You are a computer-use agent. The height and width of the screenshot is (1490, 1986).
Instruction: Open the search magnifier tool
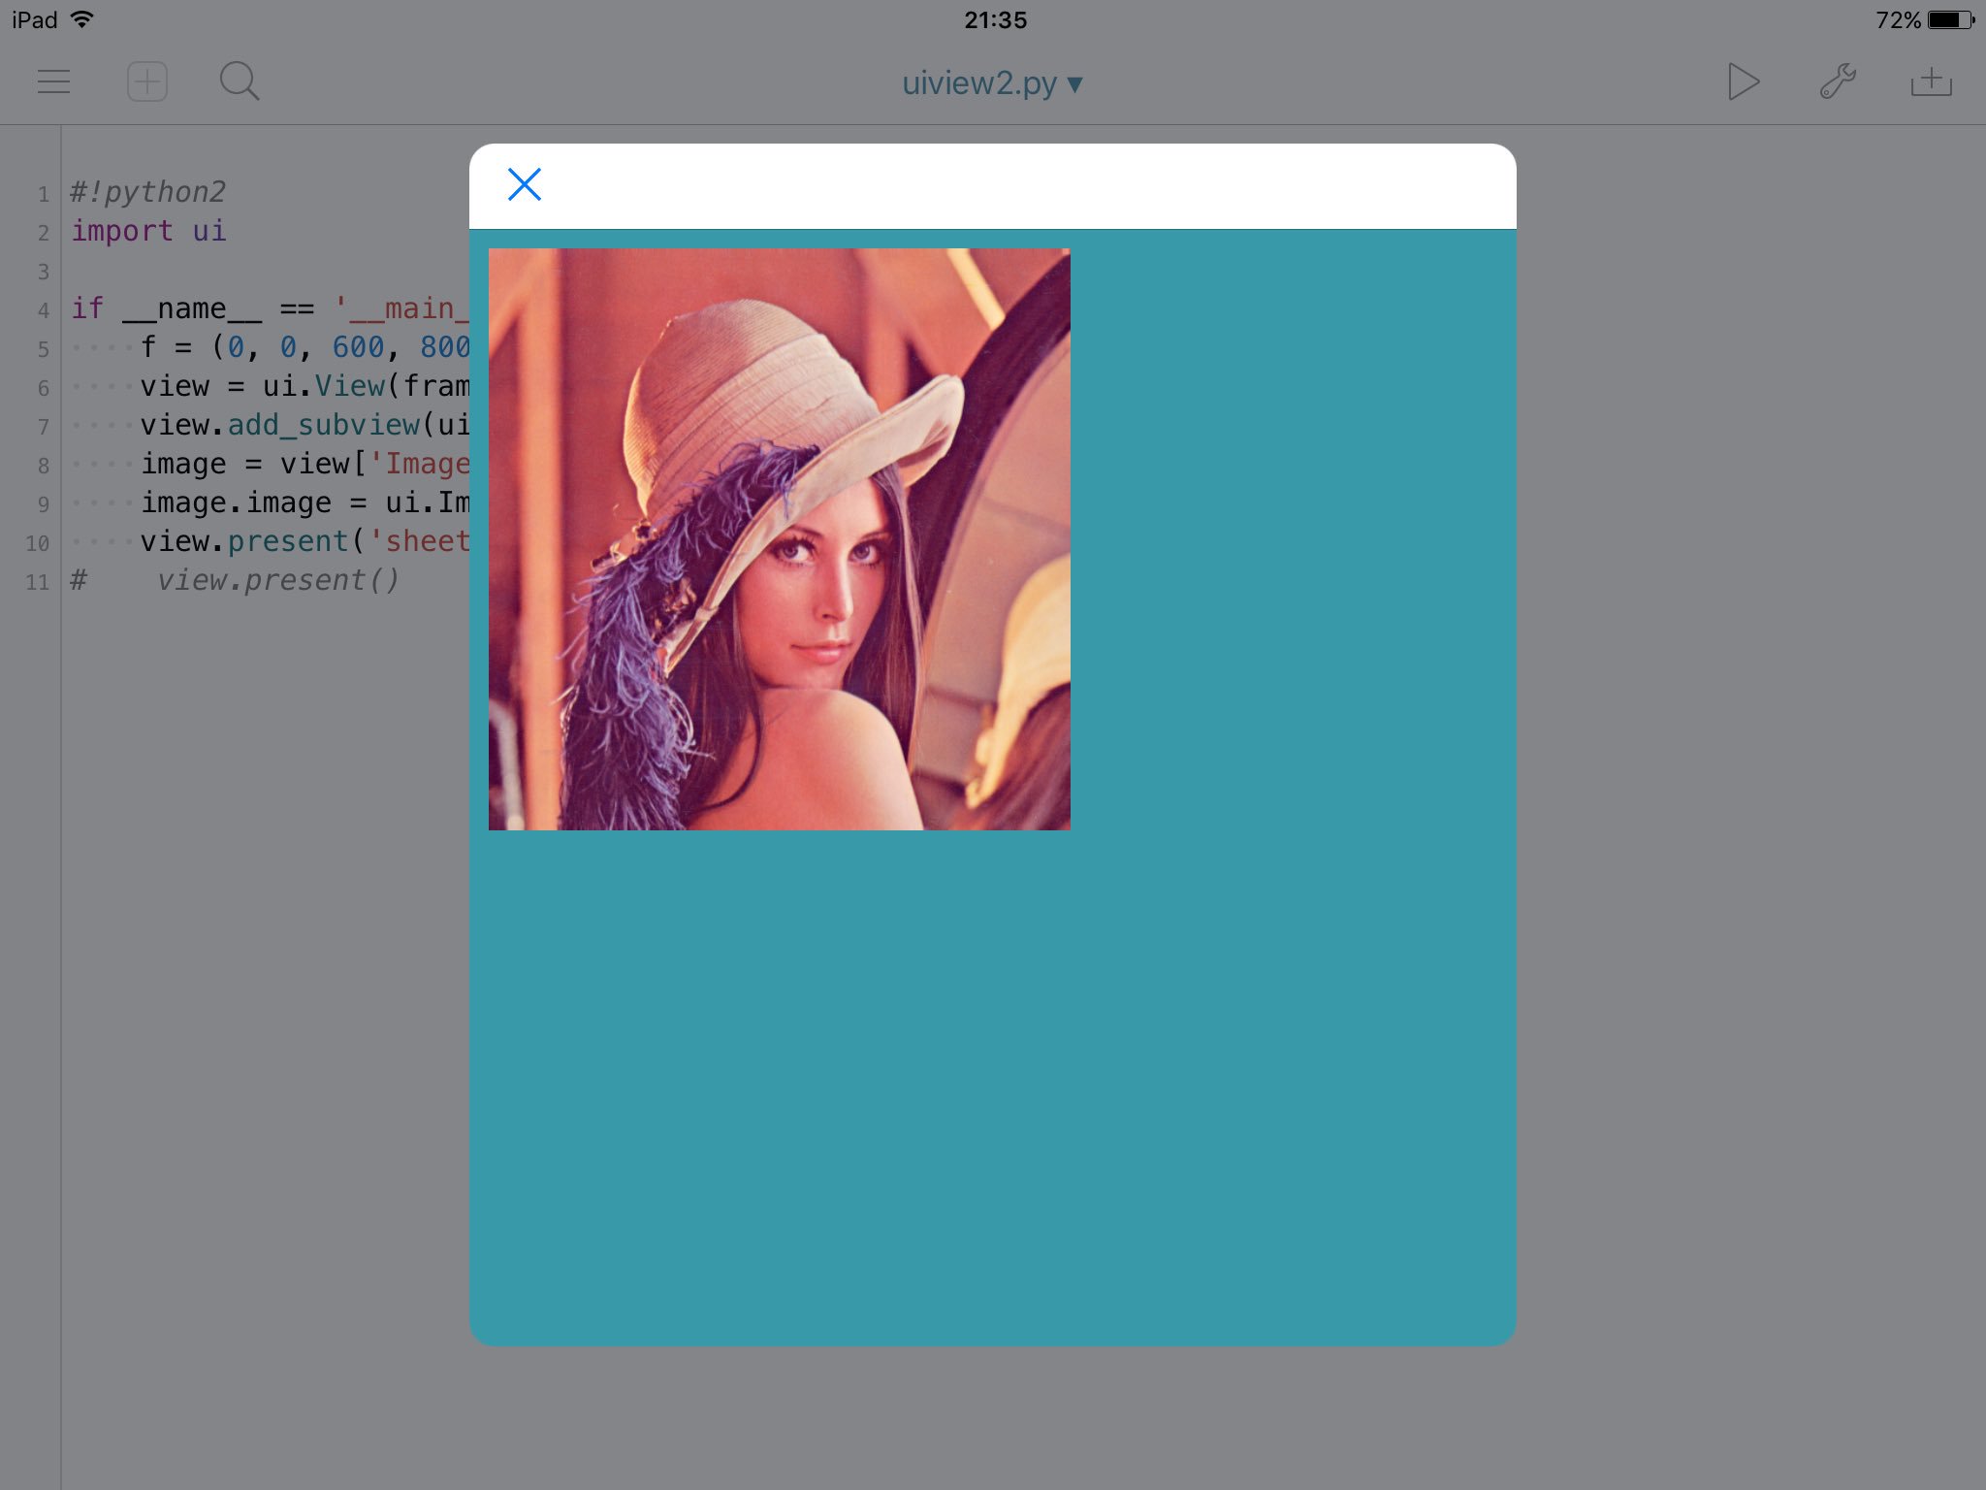pyautogui.click(x=239, y=82)
